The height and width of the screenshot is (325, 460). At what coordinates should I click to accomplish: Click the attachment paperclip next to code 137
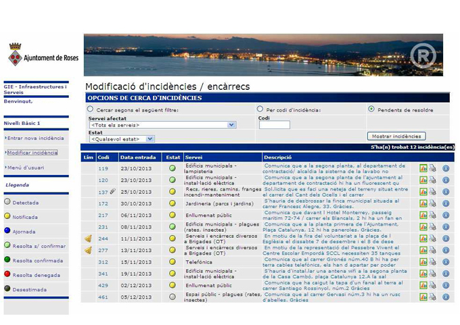click(x=113, y=192)
